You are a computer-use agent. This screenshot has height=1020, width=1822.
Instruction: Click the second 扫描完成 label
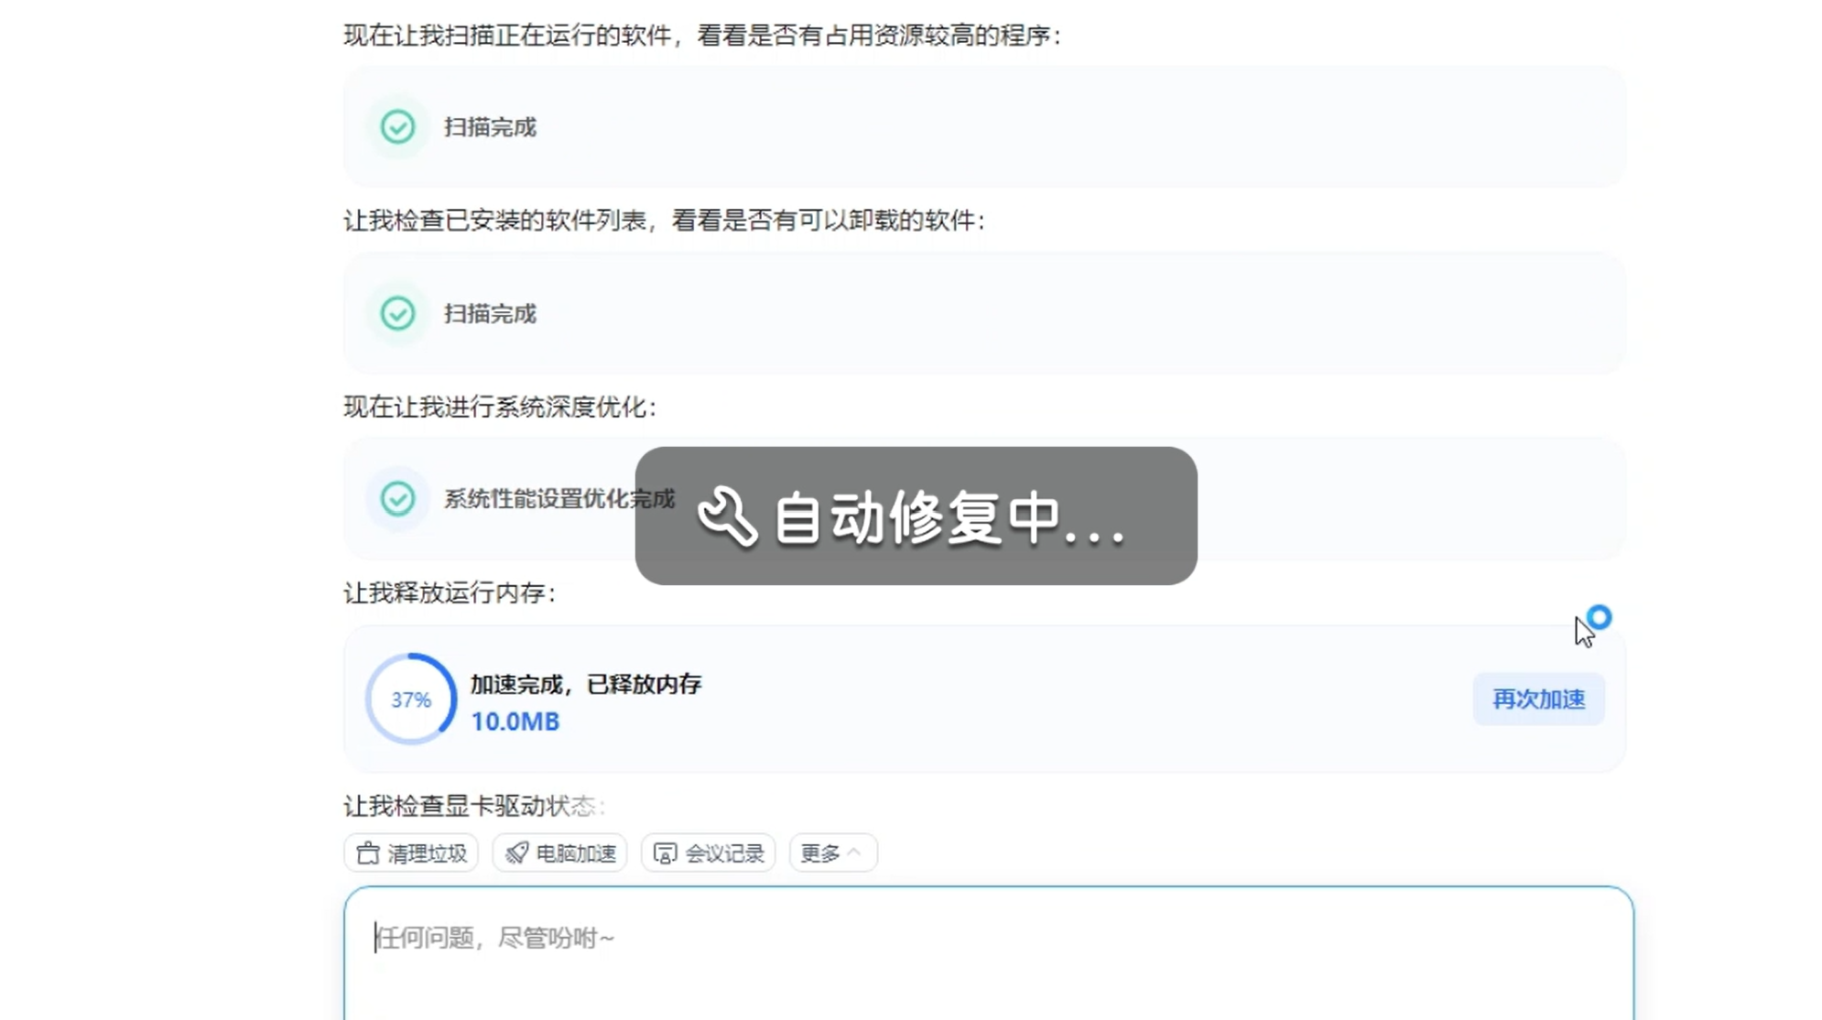tap(490, 314)
